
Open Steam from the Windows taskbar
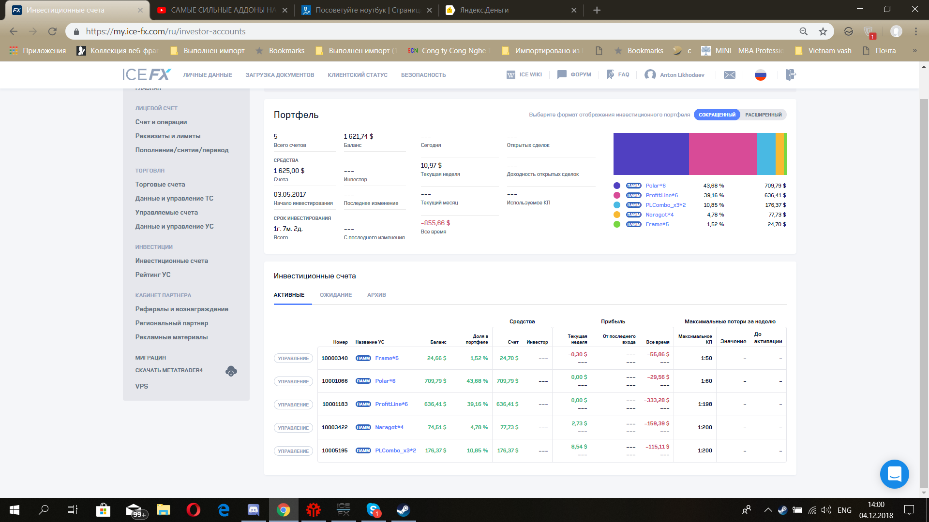[403, 510]
